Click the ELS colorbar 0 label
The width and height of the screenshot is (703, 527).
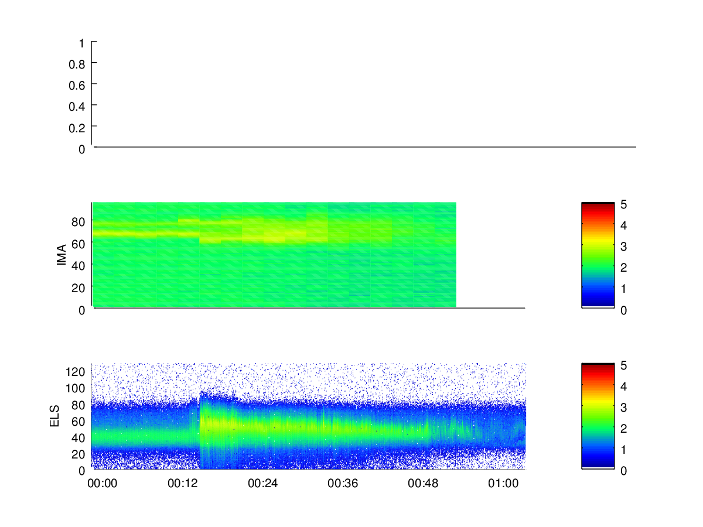click(x=624, y=471)
